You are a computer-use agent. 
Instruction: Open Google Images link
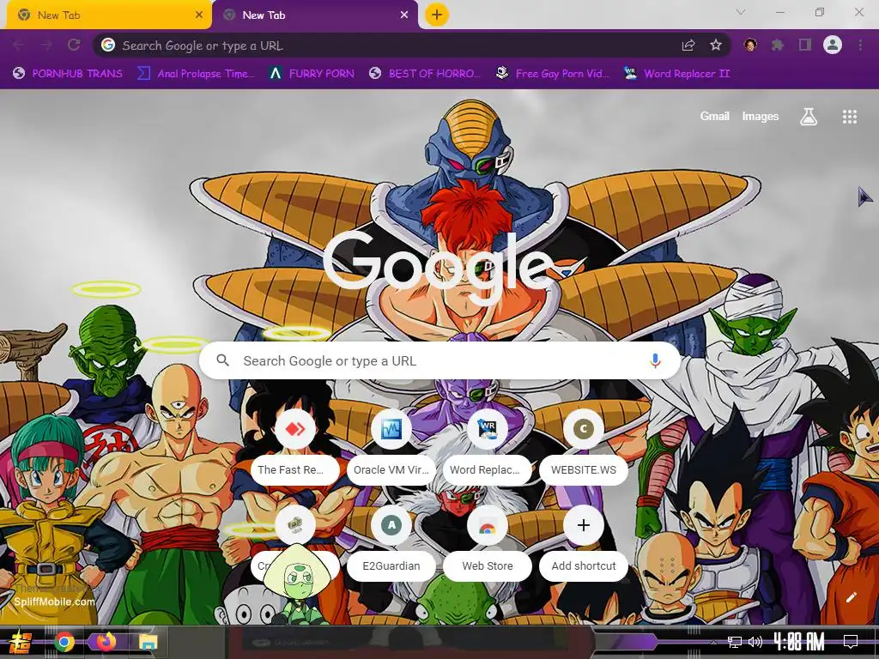pos(761,116)
